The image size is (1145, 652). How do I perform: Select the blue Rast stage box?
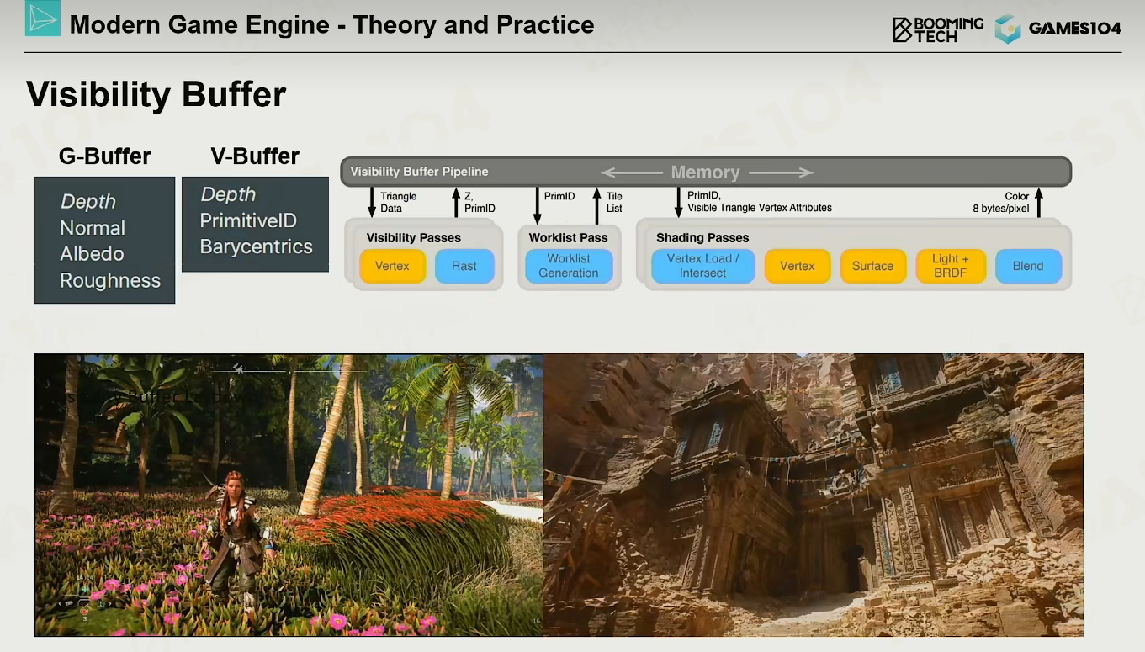(x=464, y=266)
